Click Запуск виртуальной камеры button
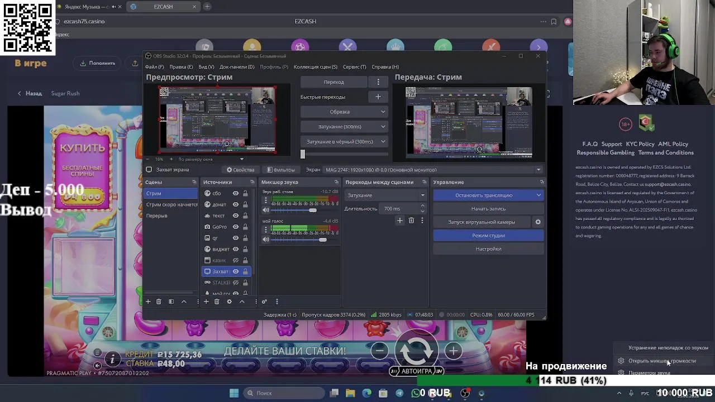 tap(482, 222)
